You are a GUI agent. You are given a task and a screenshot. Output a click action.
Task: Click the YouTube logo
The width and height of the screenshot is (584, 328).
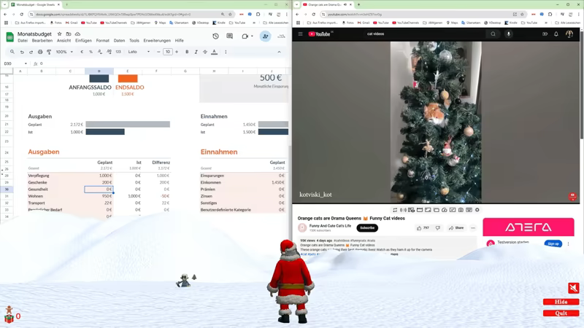pos(320,34)
